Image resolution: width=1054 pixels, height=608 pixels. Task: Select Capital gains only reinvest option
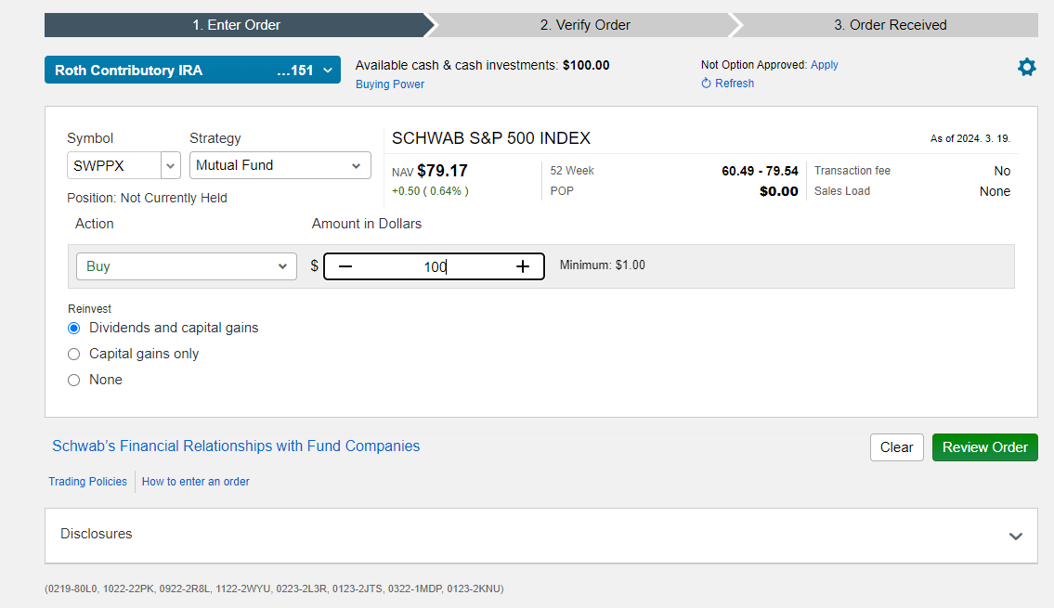click(x=74, y=354)
